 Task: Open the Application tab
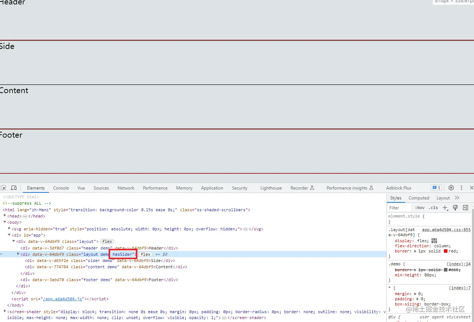pos(212,188)
